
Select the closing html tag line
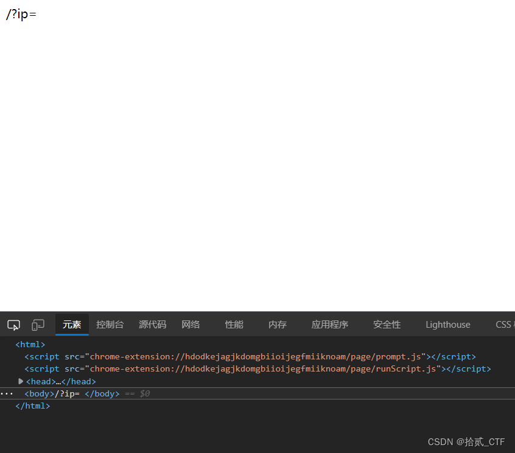pyautogui.click(x=32, y=406)
